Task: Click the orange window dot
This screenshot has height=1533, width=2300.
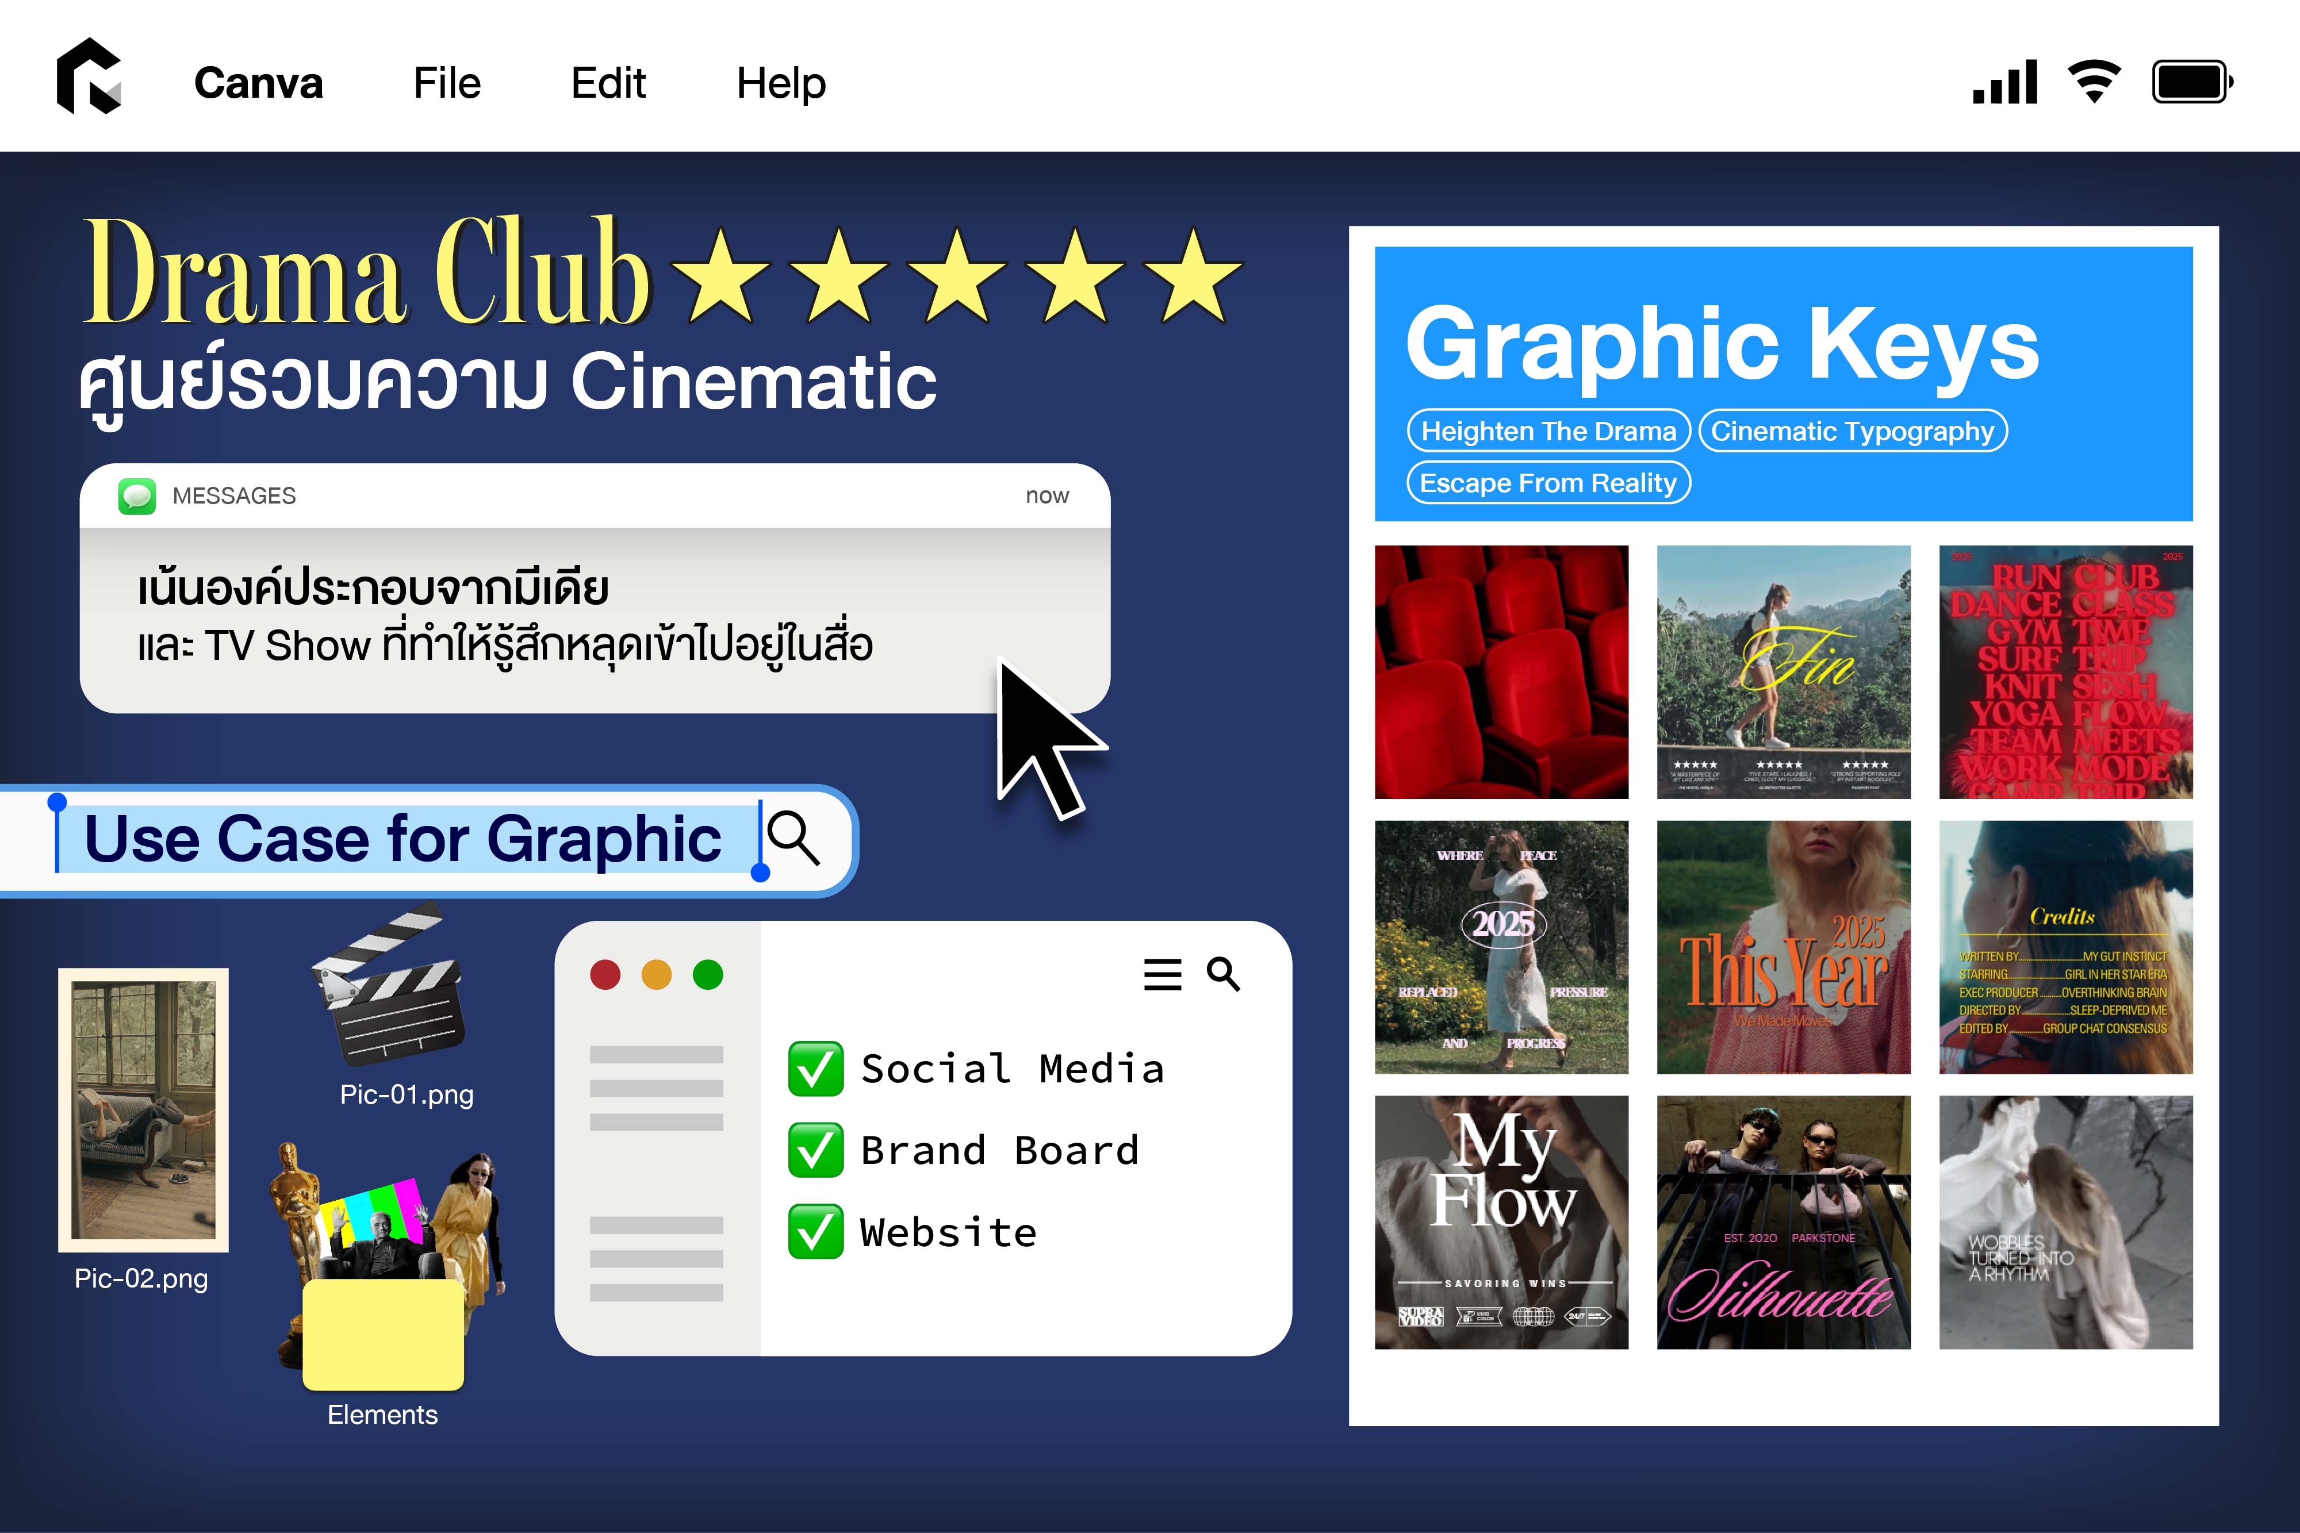Action: pyautogui.click(x=656, y=975)
